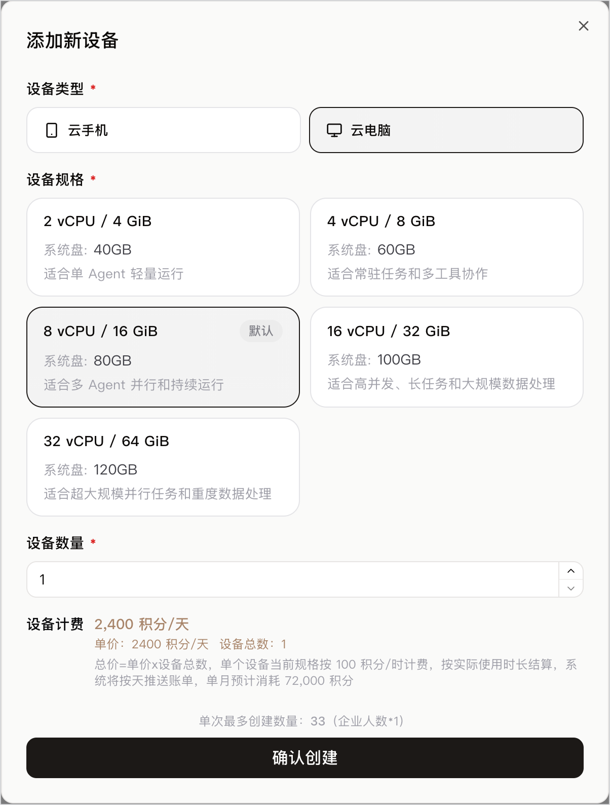Close the 添加新设备 dialog with X
This screenshot has width=610, height=805.
click(x=584, y=26)
